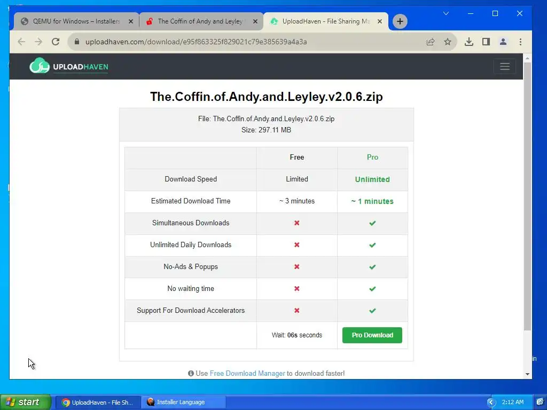Click the system tray icon after clock

(x=540, y=403)
